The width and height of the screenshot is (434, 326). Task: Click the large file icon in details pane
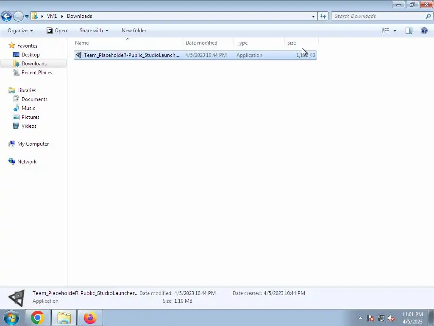(x=17, y=298)
